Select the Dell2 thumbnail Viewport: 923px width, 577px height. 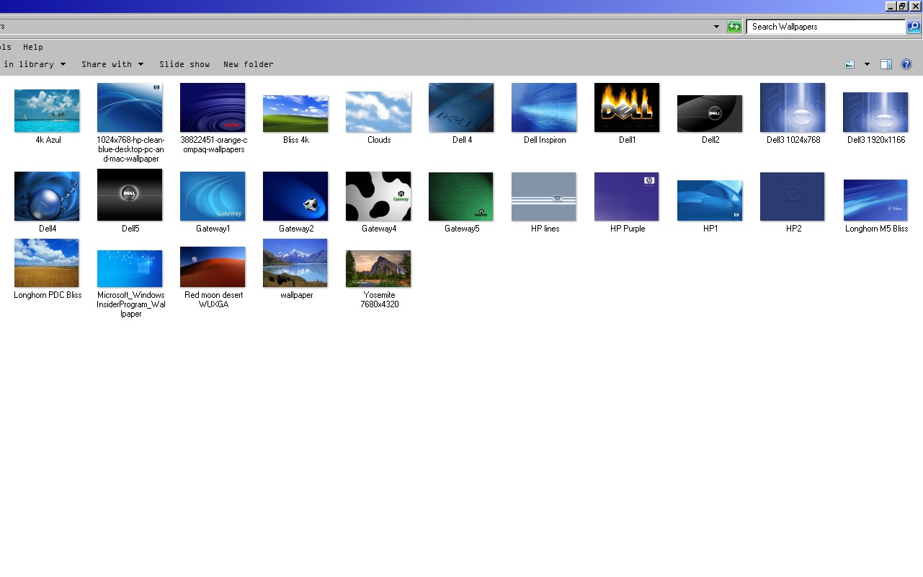click(x=710, y=113)
